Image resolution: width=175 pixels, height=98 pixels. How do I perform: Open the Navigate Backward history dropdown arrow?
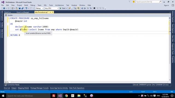tap(6, 8)
